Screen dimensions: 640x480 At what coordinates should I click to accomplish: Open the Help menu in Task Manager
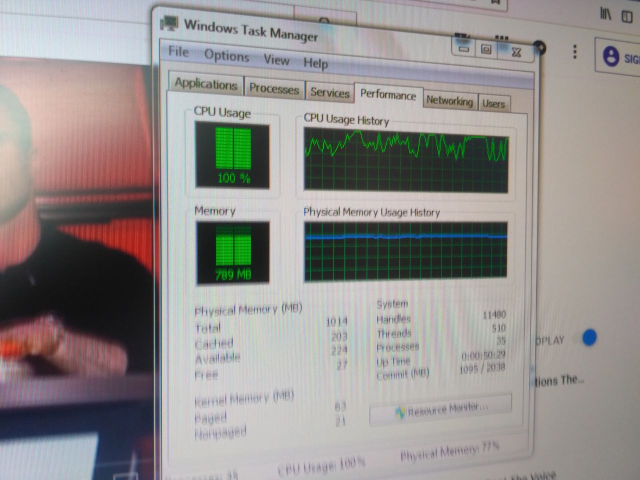(x=315, y=63)
